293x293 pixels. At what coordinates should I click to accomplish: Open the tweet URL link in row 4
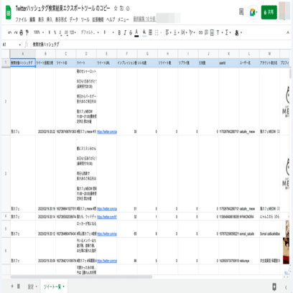pos(107,217)
